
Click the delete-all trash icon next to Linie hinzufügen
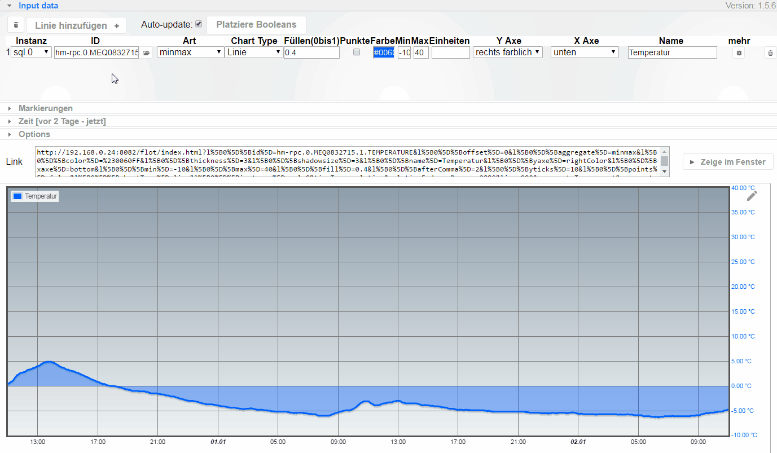click(x=16, y=25)
